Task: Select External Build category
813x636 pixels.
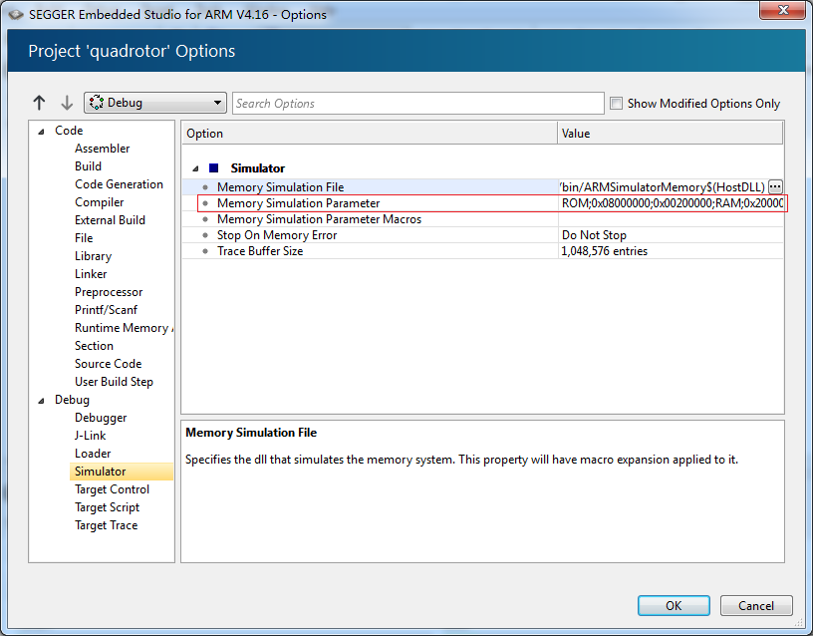Action: tap(110, 220)
